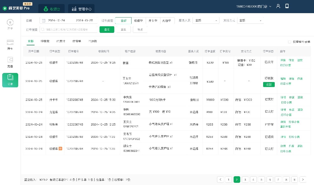Screen dimensions: 314x185
Task: Open the 管理中心 menu item
Action: [81, 9]
